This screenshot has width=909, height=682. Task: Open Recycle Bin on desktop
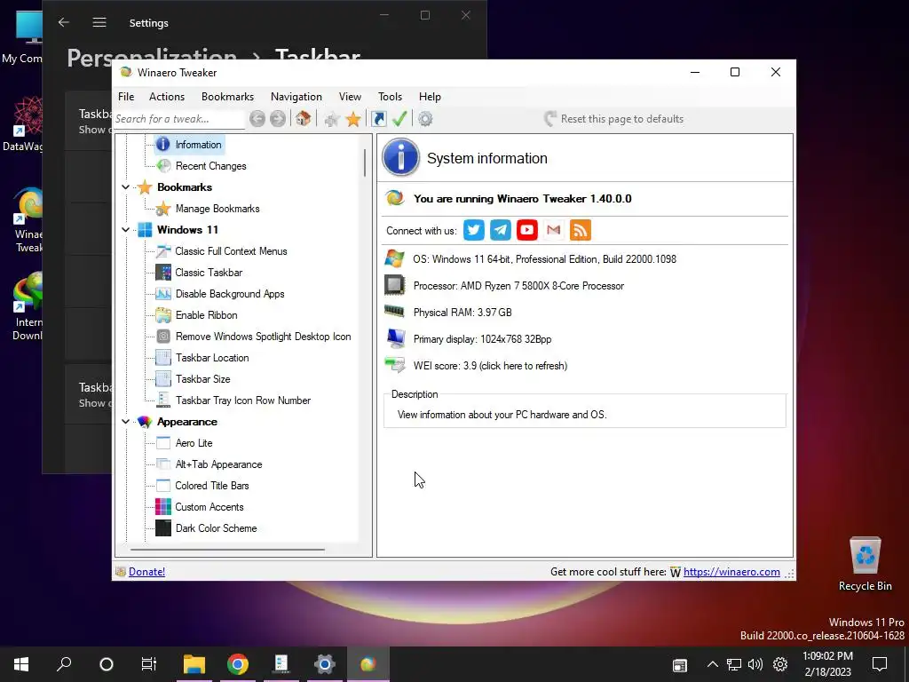click(x=865, y=564)
